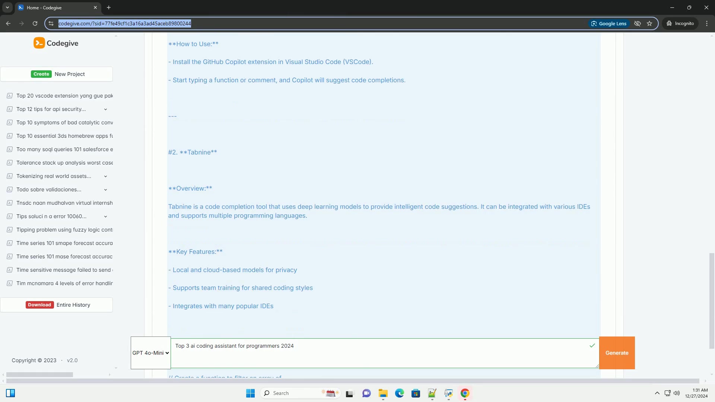Click project icon beside Tolerance stack up analysis

click(10, 163)
